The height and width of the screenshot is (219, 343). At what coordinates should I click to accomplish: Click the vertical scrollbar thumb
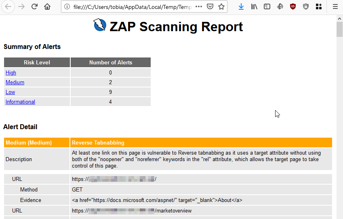click(x=339, y=29)
